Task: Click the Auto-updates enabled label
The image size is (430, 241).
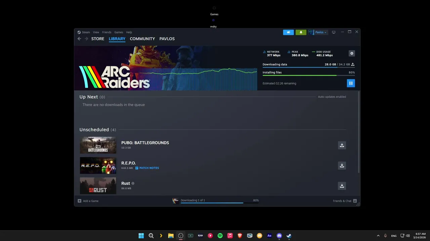Action: click(x=332, y=97)
